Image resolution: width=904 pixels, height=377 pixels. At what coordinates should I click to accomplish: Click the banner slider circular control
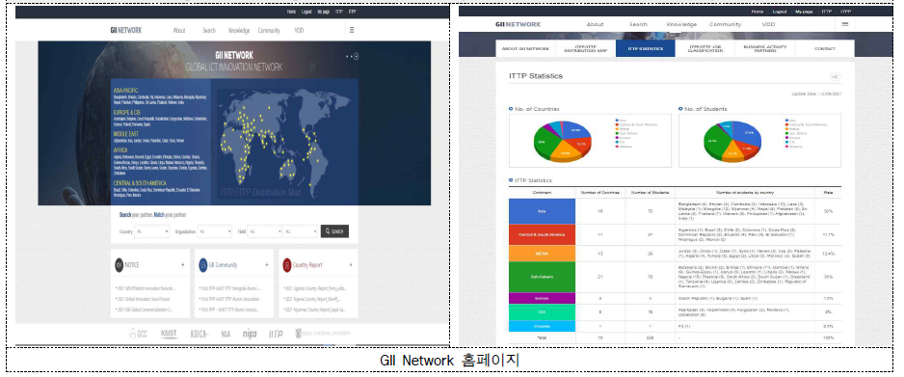pyautogui.click(x=357, y=57)
